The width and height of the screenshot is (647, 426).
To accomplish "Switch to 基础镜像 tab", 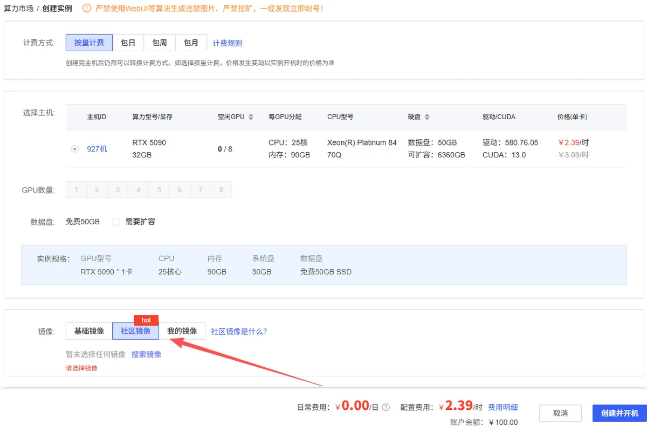I will [89, 331].
